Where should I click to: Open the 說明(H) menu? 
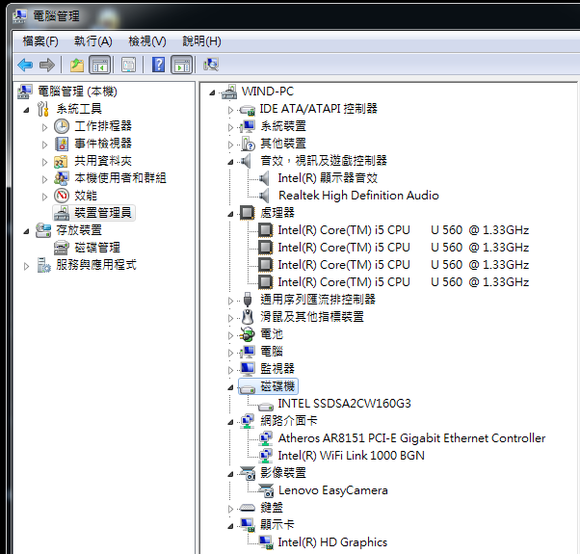coord(201,41)
